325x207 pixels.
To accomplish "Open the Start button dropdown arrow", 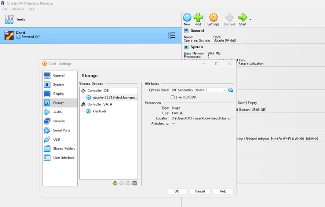I will (250, 19).
